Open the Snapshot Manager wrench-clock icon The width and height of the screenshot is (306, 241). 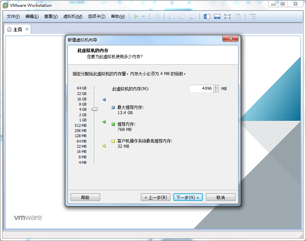[x=193, y=16]
